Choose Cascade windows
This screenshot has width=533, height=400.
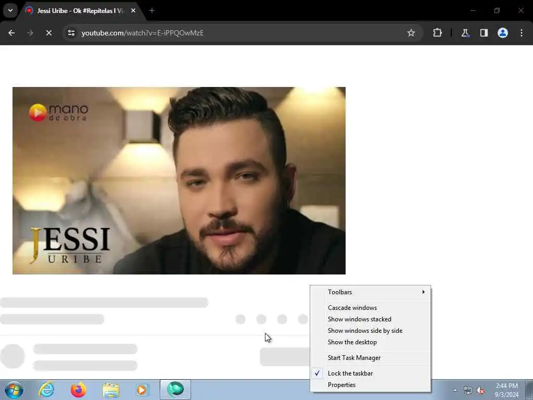click(370, 308)
